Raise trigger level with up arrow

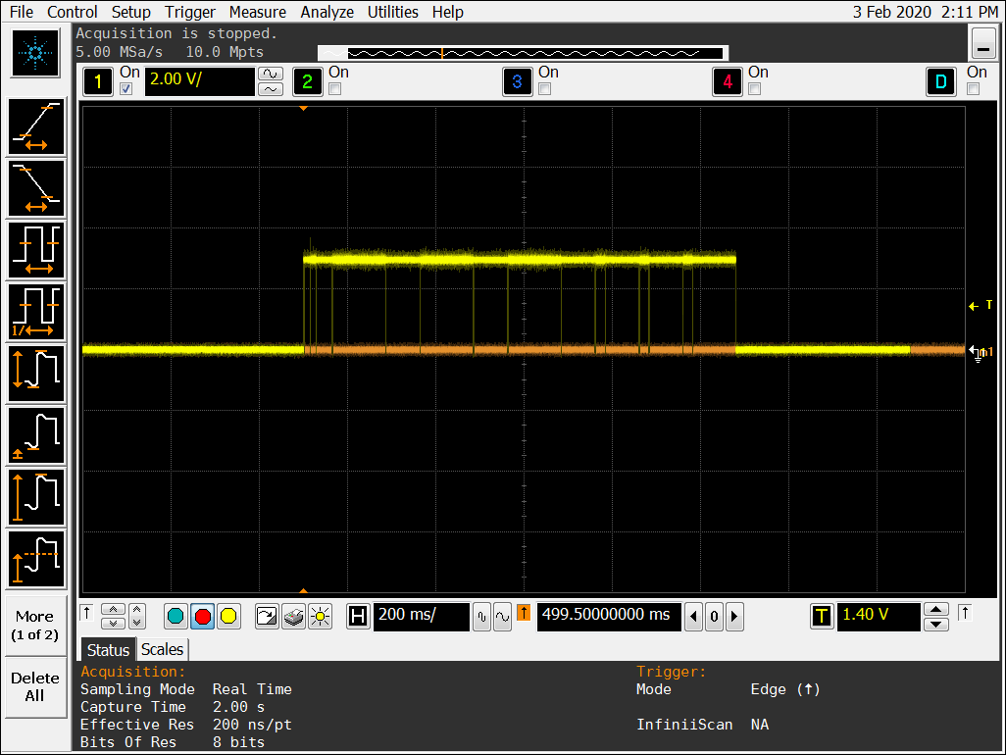coord(936,609)
